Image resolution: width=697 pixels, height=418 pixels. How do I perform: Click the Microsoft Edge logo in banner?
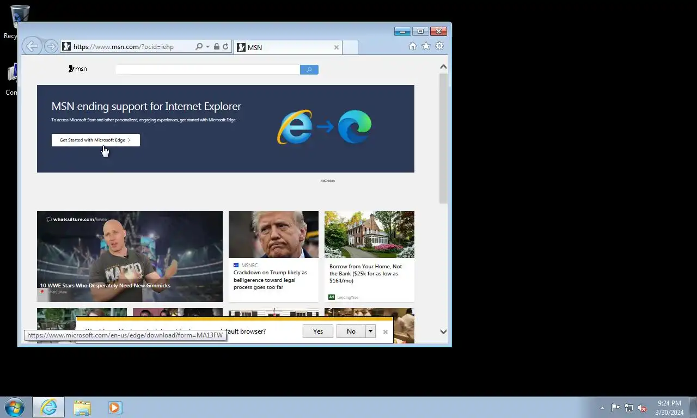pos(354,127)
